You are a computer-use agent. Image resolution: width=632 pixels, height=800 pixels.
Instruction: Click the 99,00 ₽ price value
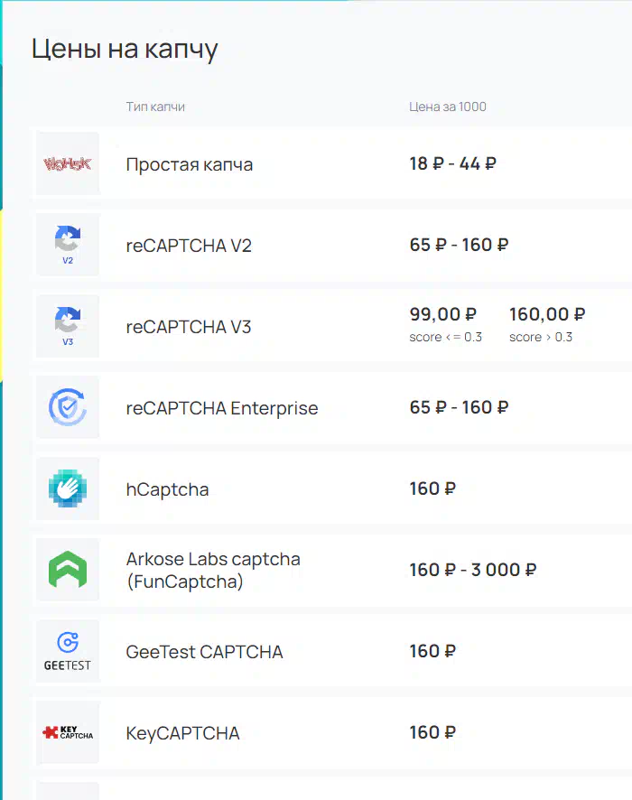pos(442,314)
